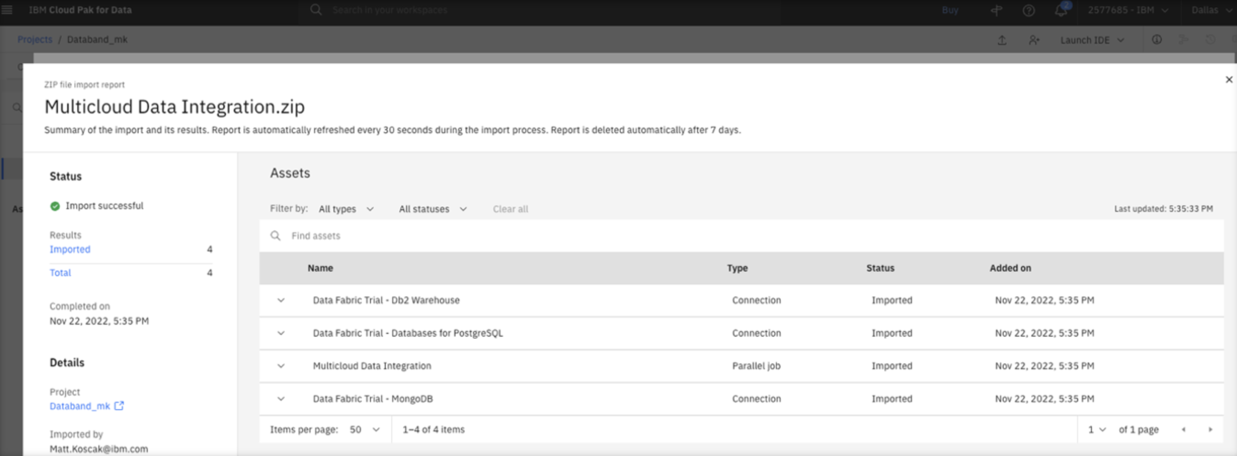The height and width of the screenshot is (456, 1237).
Task: Open the page number dropdown
Action: (1096, 429)
